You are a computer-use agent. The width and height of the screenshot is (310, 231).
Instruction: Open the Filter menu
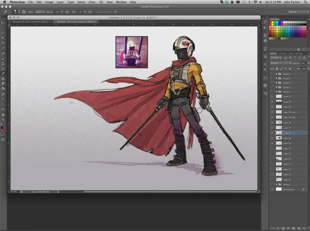(x=92, y=2)
